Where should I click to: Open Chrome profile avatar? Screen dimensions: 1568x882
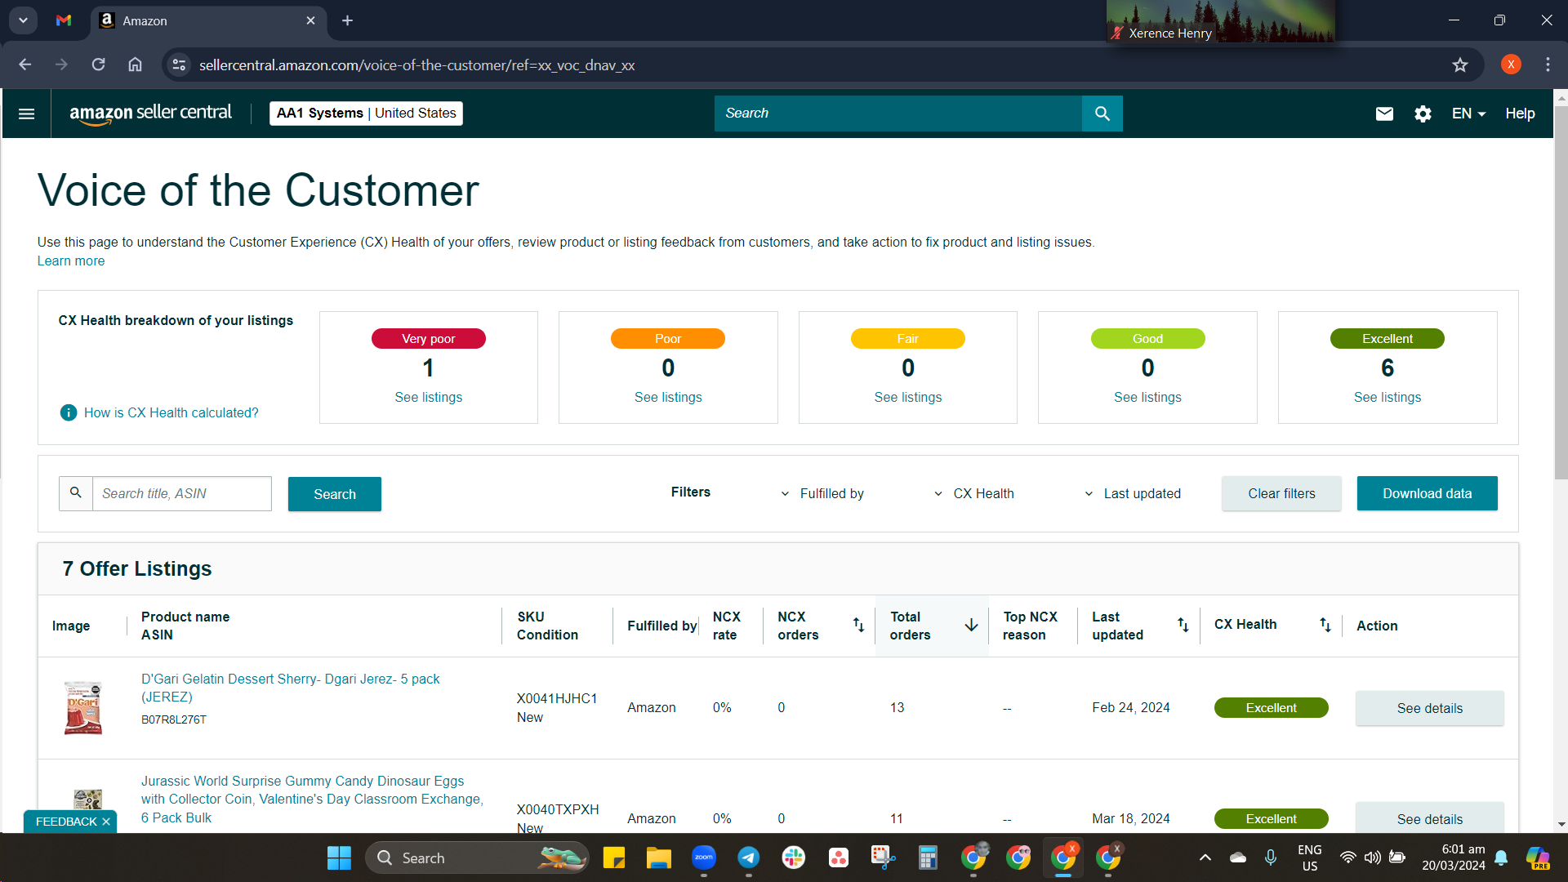(x=1511, y=65)
